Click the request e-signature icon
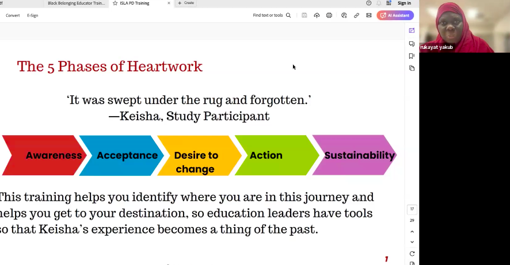Screen dimensions: 510x265 coord(344,16)
